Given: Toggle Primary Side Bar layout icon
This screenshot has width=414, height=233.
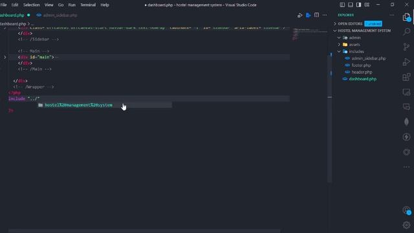Looking at the screenshot, I should (x=342, y=5).
